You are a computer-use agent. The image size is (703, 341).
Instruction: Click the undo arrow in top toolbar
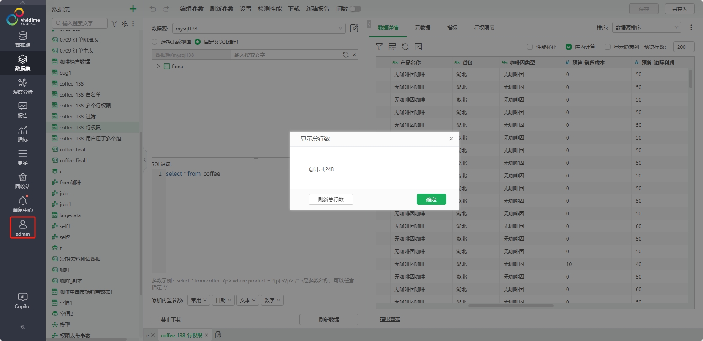[x=153, y=9]
